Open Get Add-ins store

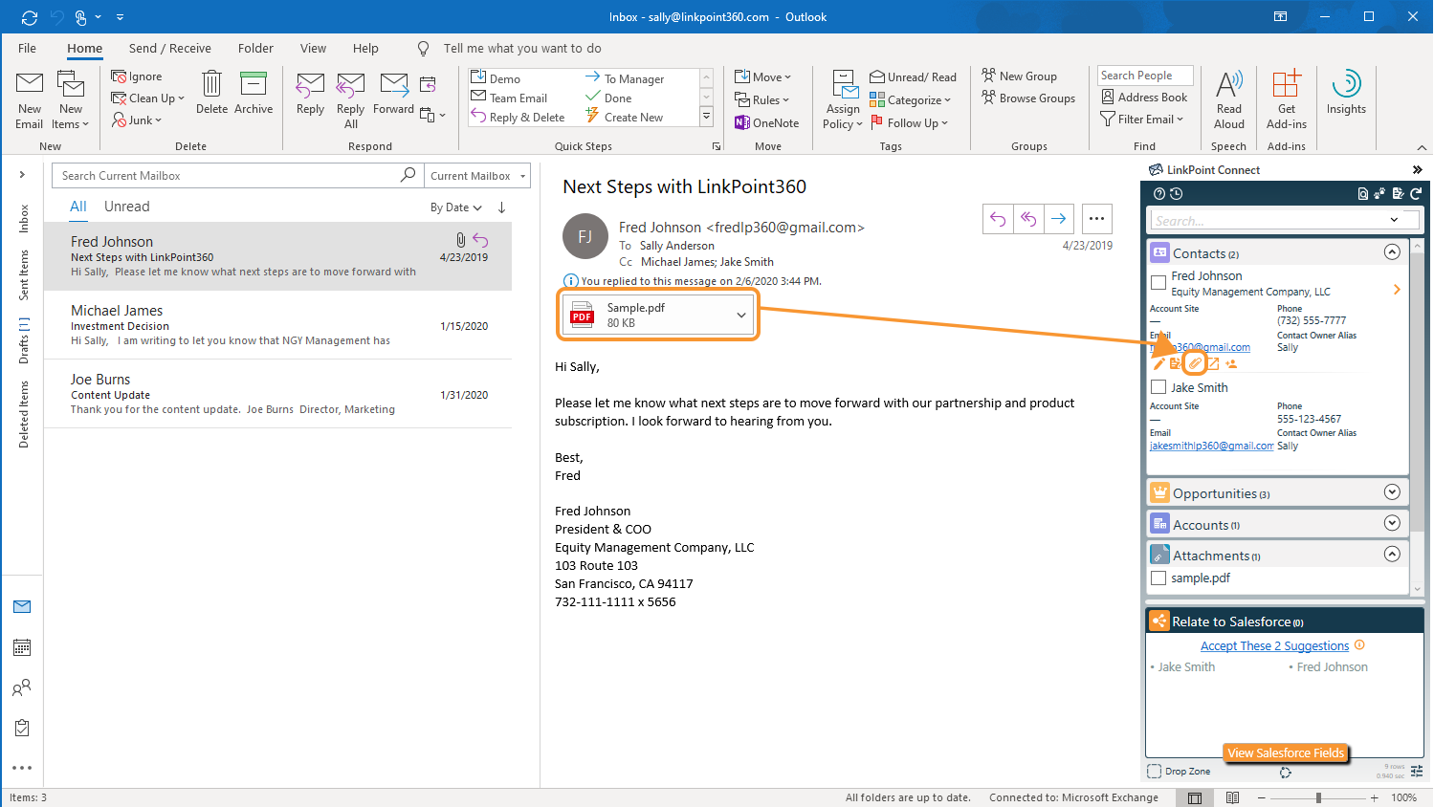pos(1287,100)
